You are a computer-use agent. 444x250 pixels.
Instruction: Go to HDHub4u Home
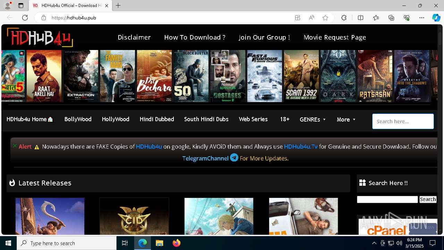[30, 119]
